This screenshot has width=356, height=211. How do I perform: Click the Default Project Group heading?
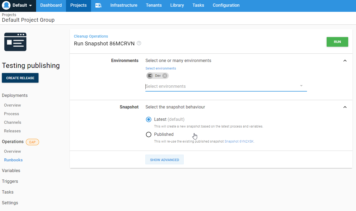(28, 20)
